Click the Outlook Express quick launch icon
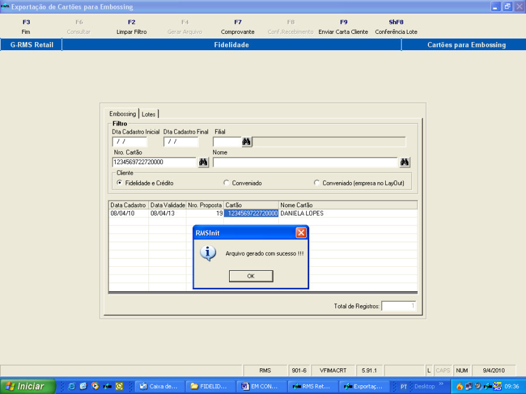The image size is (526, 394). pos(83,386)
